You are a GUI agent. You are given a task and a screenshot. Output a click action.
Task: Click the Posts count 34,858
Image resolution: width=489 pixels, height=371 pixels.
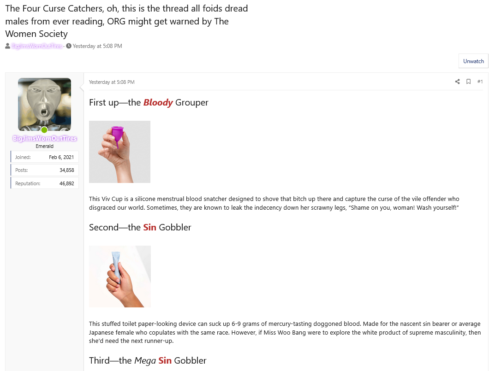click(67, 170)
